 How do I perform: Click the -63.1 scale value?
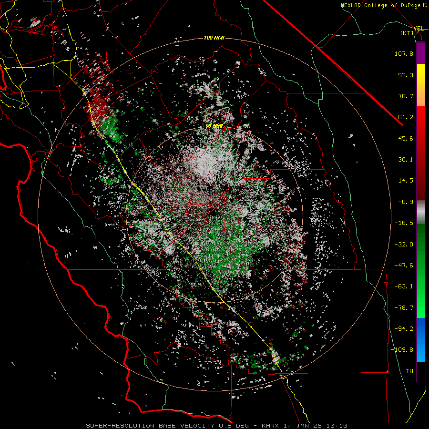point(404,286)
